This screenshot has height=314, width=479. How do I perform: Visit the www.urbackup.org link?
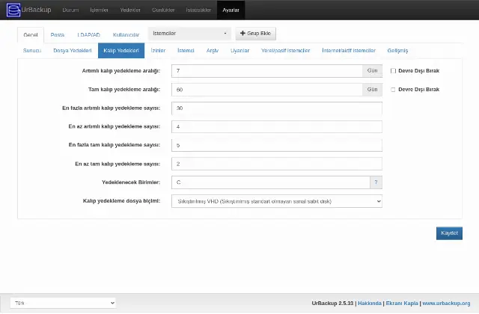click(446, 304)
